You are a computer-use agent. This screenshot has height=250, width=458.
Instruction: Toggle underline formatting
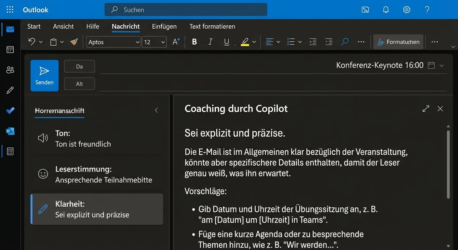(226, 42)
